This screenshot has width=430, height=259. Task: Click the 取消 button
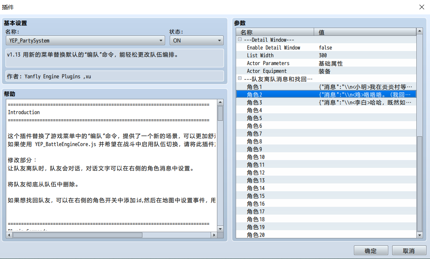pos(409,250)
